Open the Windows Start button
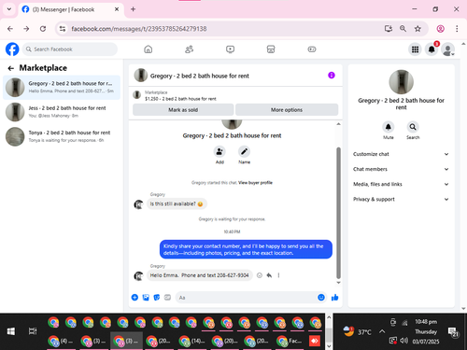The image size is (467, 350). pos(11,331)
